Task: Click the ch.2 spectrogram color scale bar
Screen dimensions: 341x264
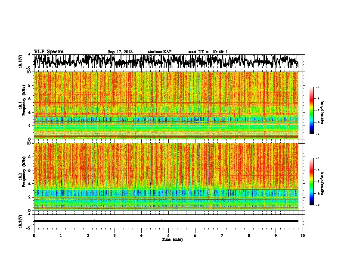Action: pyautogui.click(x=311, y=182)
